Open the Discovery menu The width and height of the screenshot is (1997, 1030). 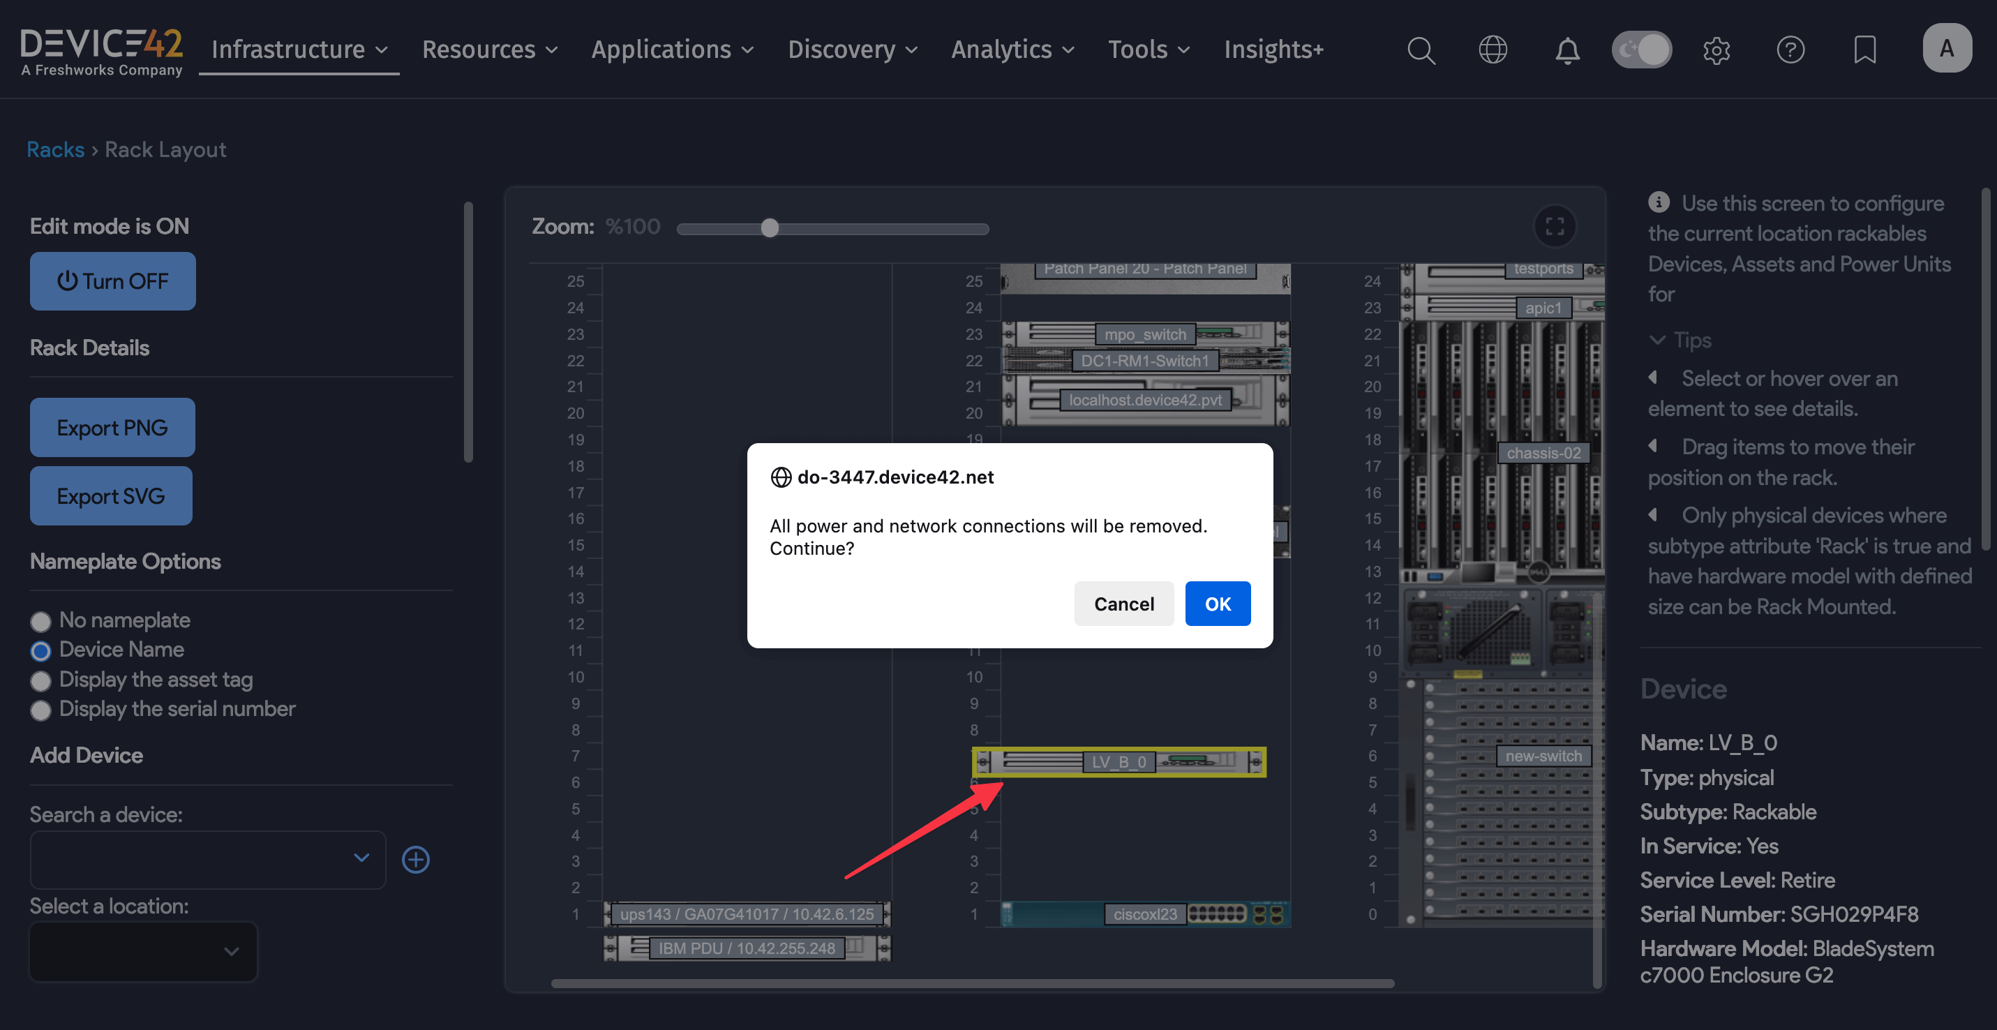(x=852, y=50)
